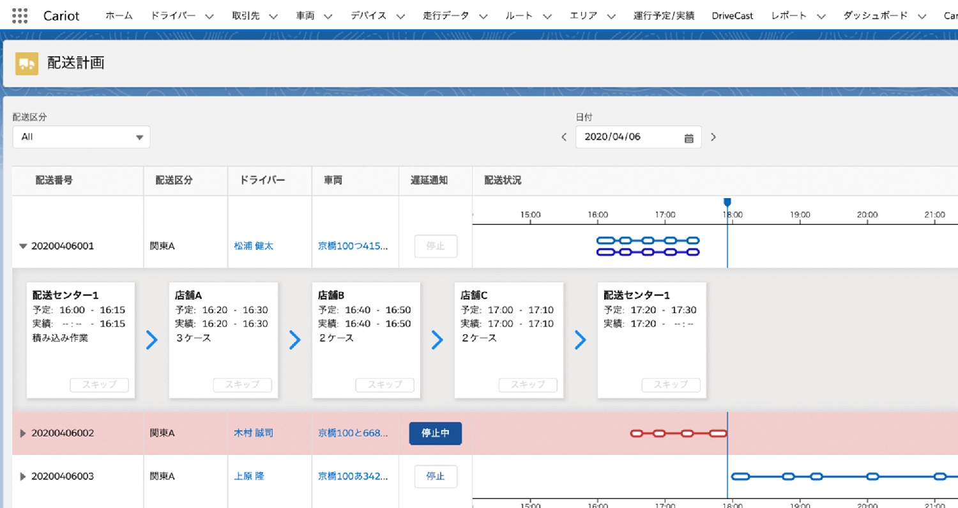Go to the ホーム tab
Viewport: 958px width, 508px height.
pos(119,16)
